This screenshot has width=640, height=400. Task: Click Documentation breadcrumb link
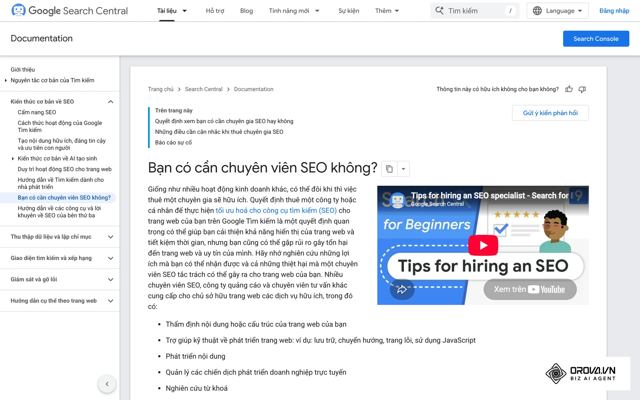pos(254,89)
